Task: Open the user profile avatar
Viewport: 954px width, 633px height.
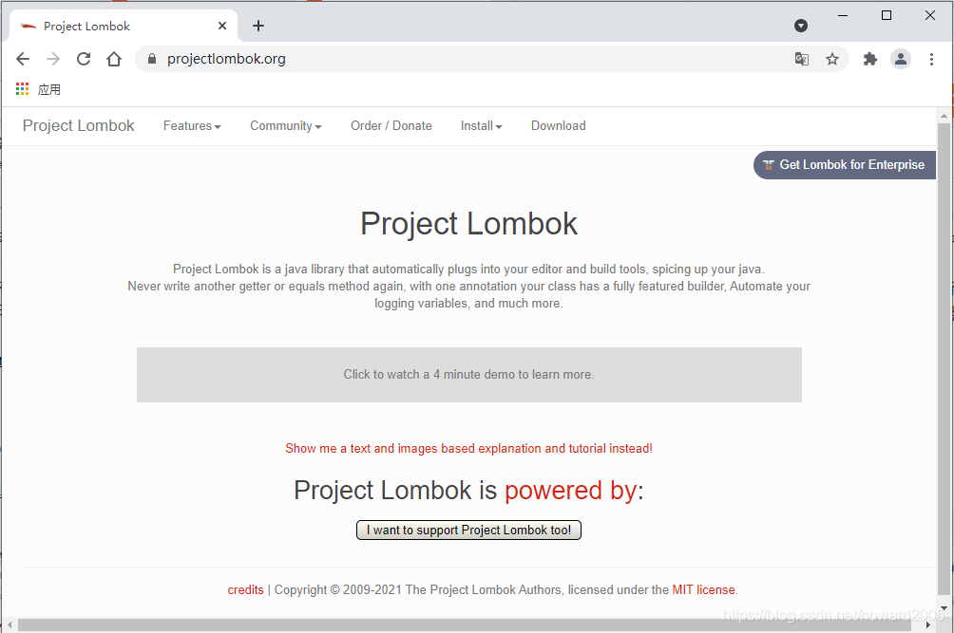Action: [x=901, y=59]
